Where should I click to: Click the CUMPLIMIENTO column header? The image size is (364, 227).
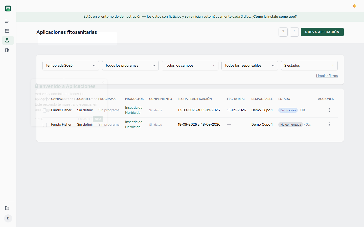(x=161, y=99)
